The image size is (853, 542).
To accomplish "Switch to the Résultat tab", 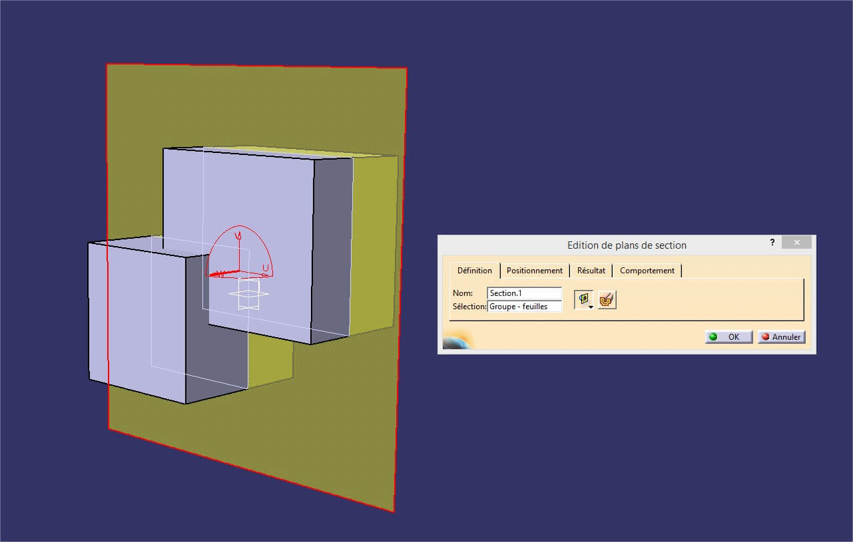I will (x=590, y=271).
